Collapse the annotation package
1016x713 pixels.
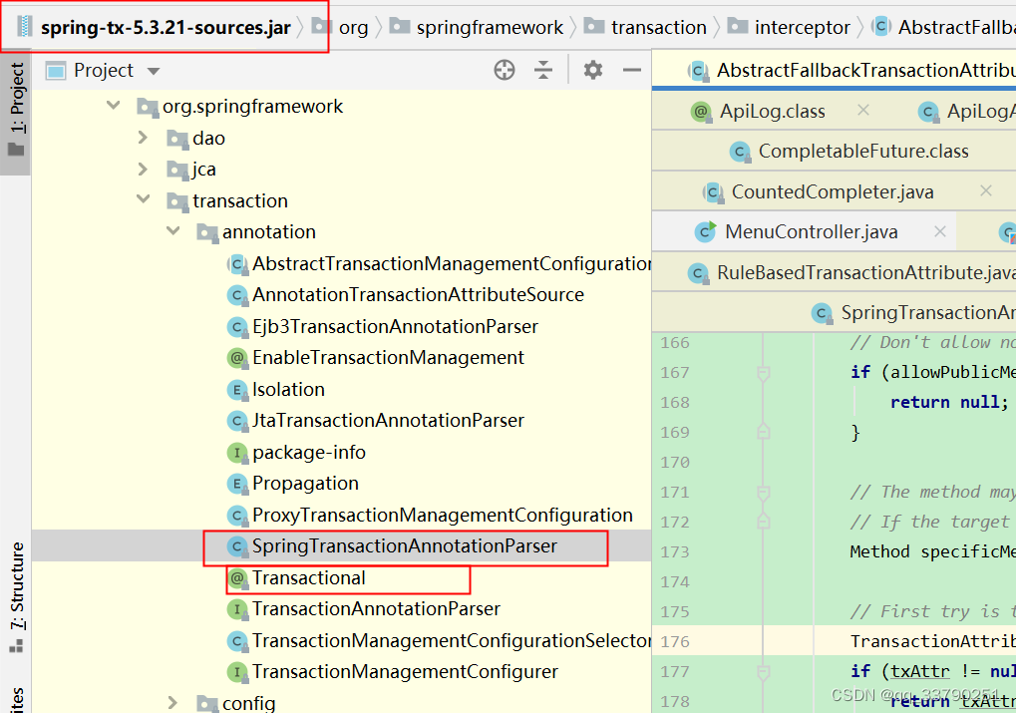[173, 230]
